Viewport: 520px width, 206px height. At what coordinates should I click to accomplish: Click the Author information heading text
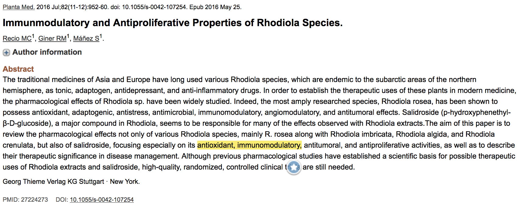pyautogui.click(x=47, y=52)
